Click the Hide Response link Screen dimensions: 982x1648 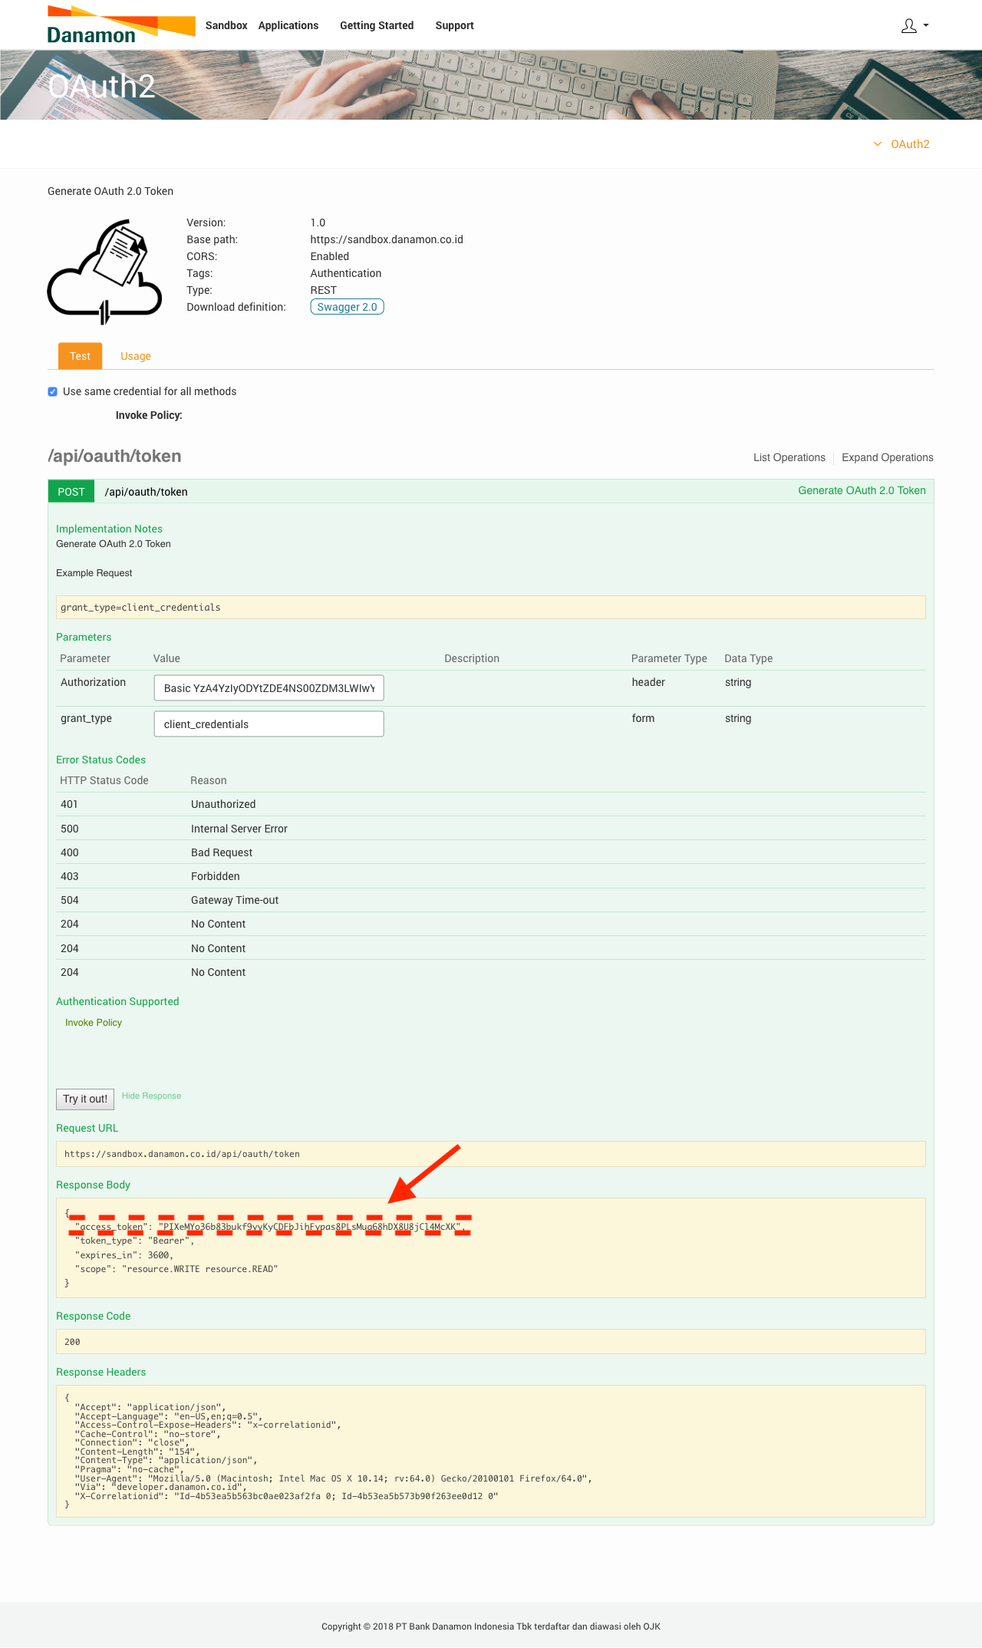(x=151, y=1096)
